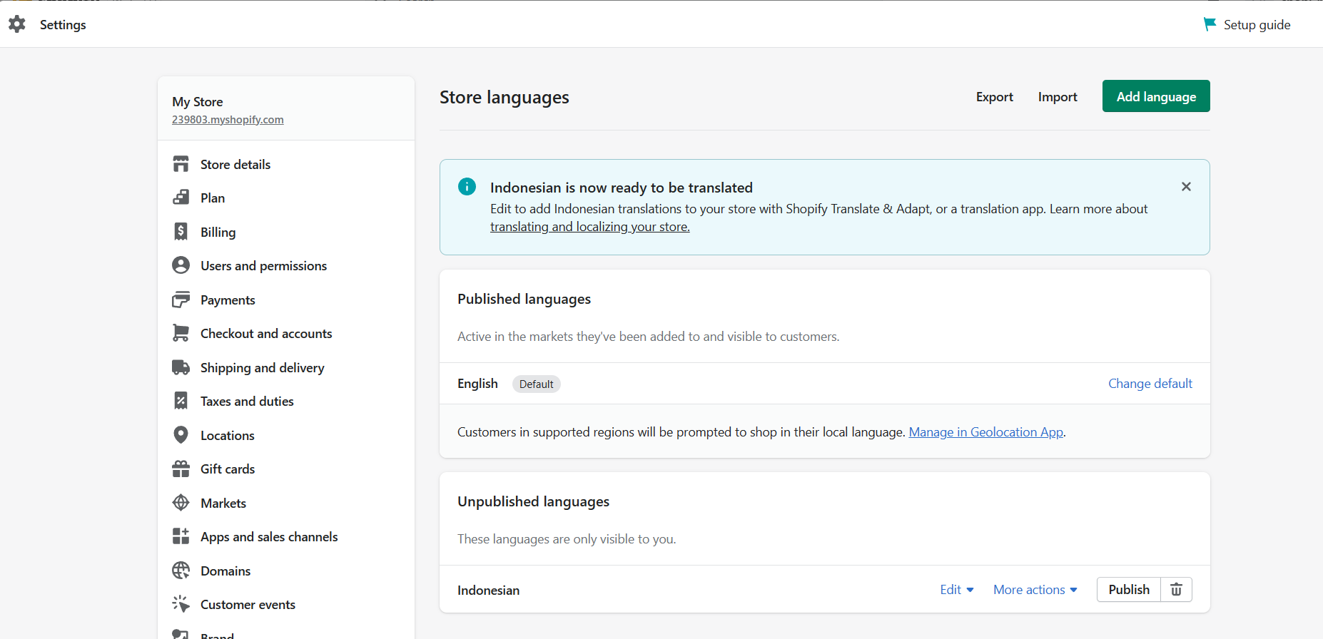
Task: Click the Payments card icon
Action: point(181,300)
